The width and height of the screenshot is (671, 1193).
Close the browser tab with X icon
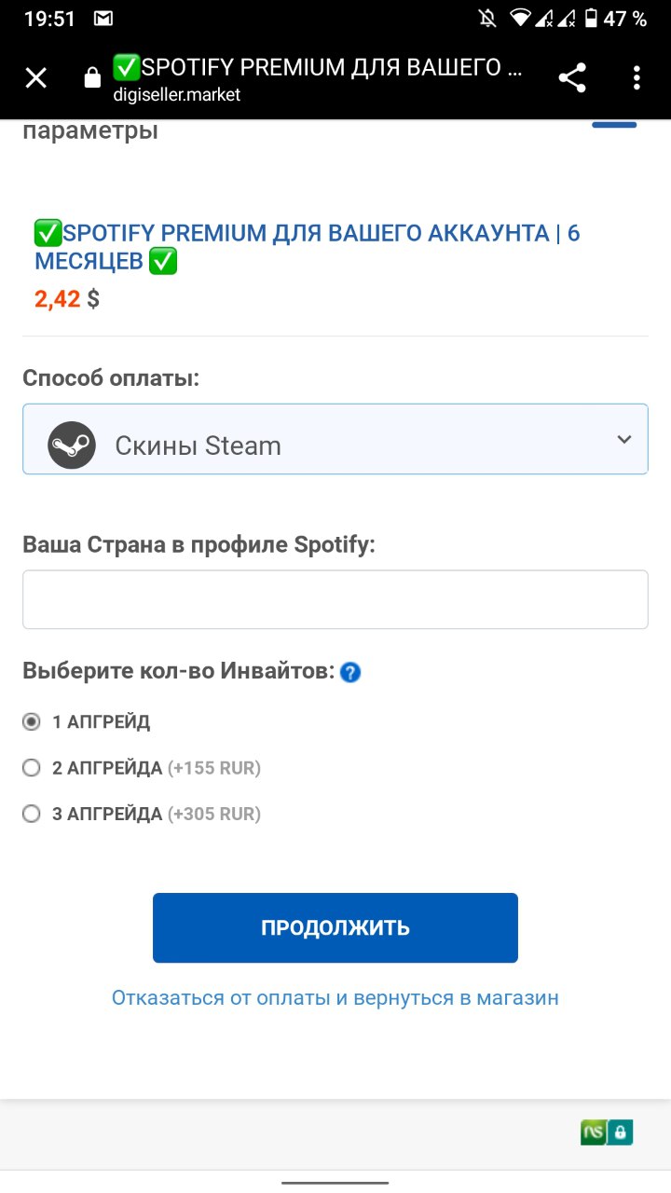[35, 78]
